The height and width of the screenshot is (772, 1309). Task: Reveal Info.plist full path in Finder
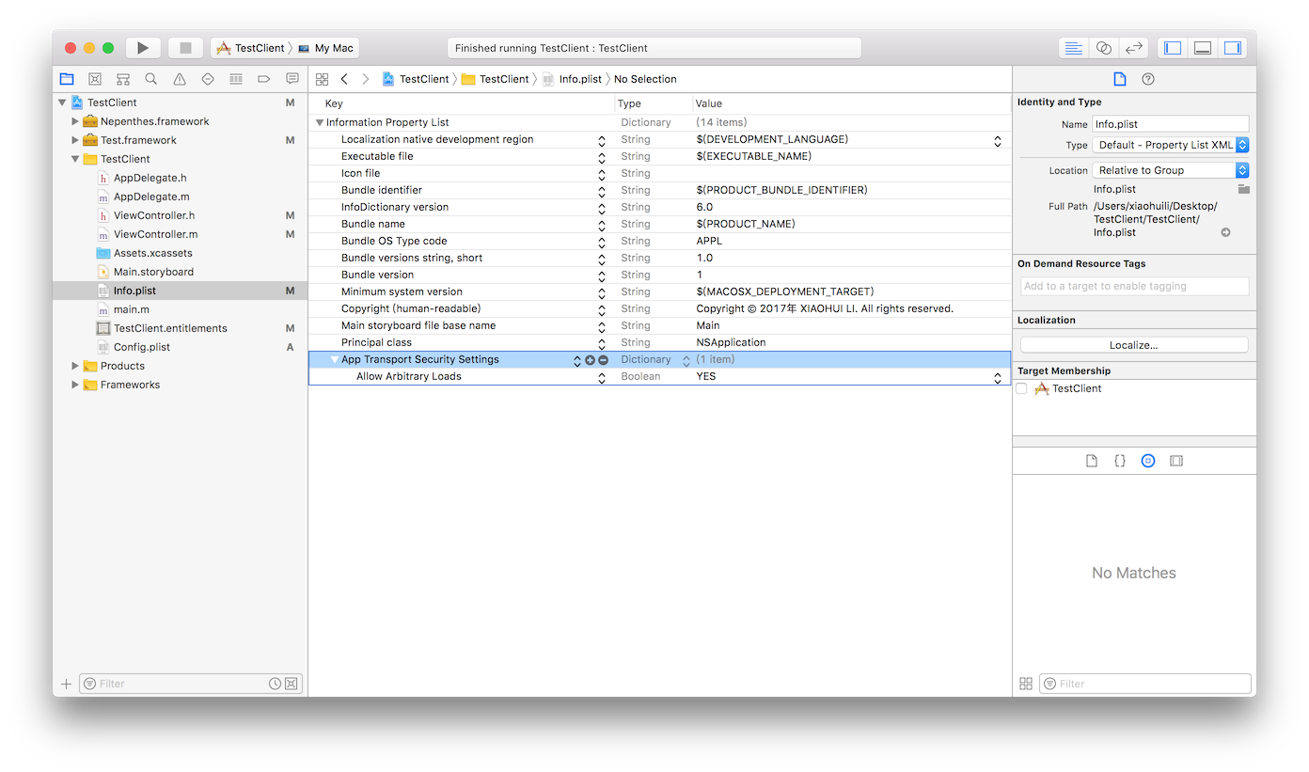(x=1225, y=232)
